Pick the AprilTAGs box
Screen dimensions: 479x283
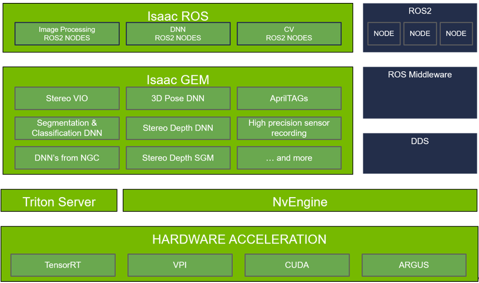coord(289,98)
